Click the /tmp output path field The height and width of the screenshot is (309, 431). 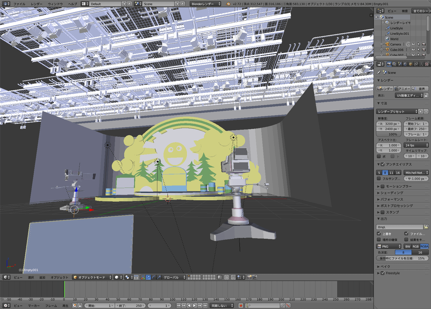(399, 226)
